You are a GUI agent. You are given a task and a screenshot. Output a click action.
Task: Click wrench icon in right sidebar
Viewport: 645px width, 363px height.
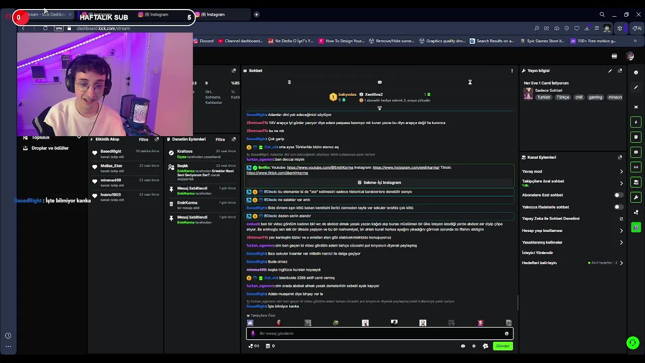pos(636,198)
